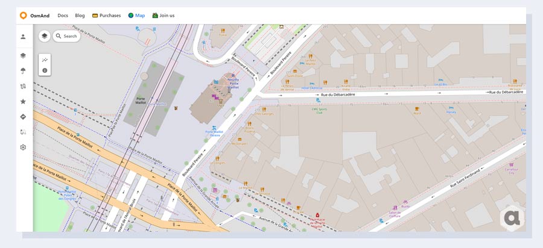This screenshot has height=248, width=543.
Task: Select parking icon on Rue Saint-Ferdinand
Action: [381, 220]
